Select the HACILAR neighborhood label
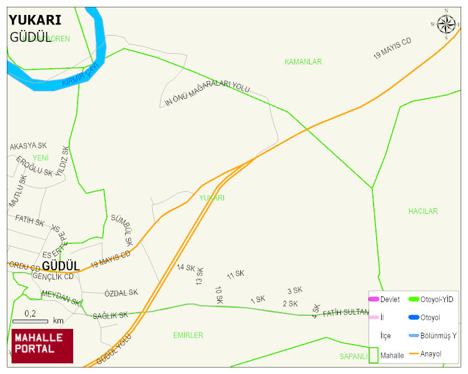 tap(423, 211)
